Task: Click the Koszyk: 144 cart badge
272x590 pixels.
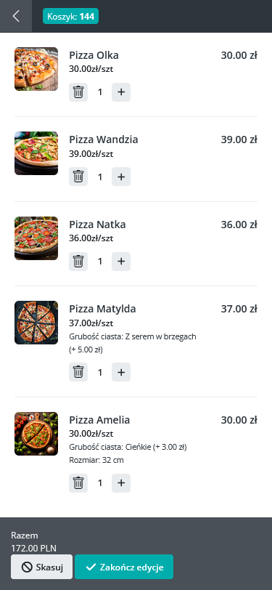Action: coord(70,16)
